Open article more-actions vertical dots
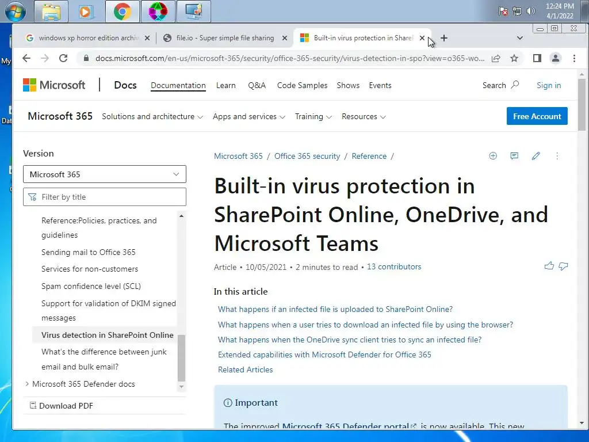 (x=557, y=156)
